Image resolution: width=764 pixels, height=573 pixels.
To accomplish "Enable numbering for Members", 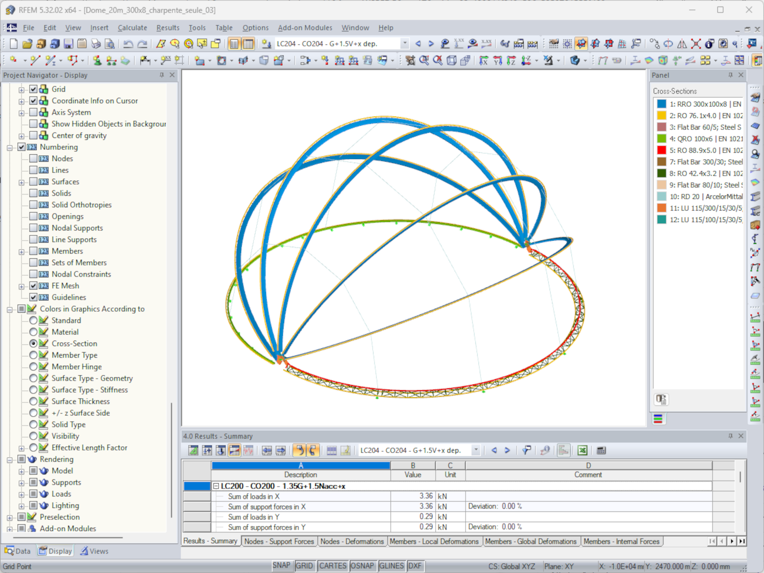I will tap(33, 251).
